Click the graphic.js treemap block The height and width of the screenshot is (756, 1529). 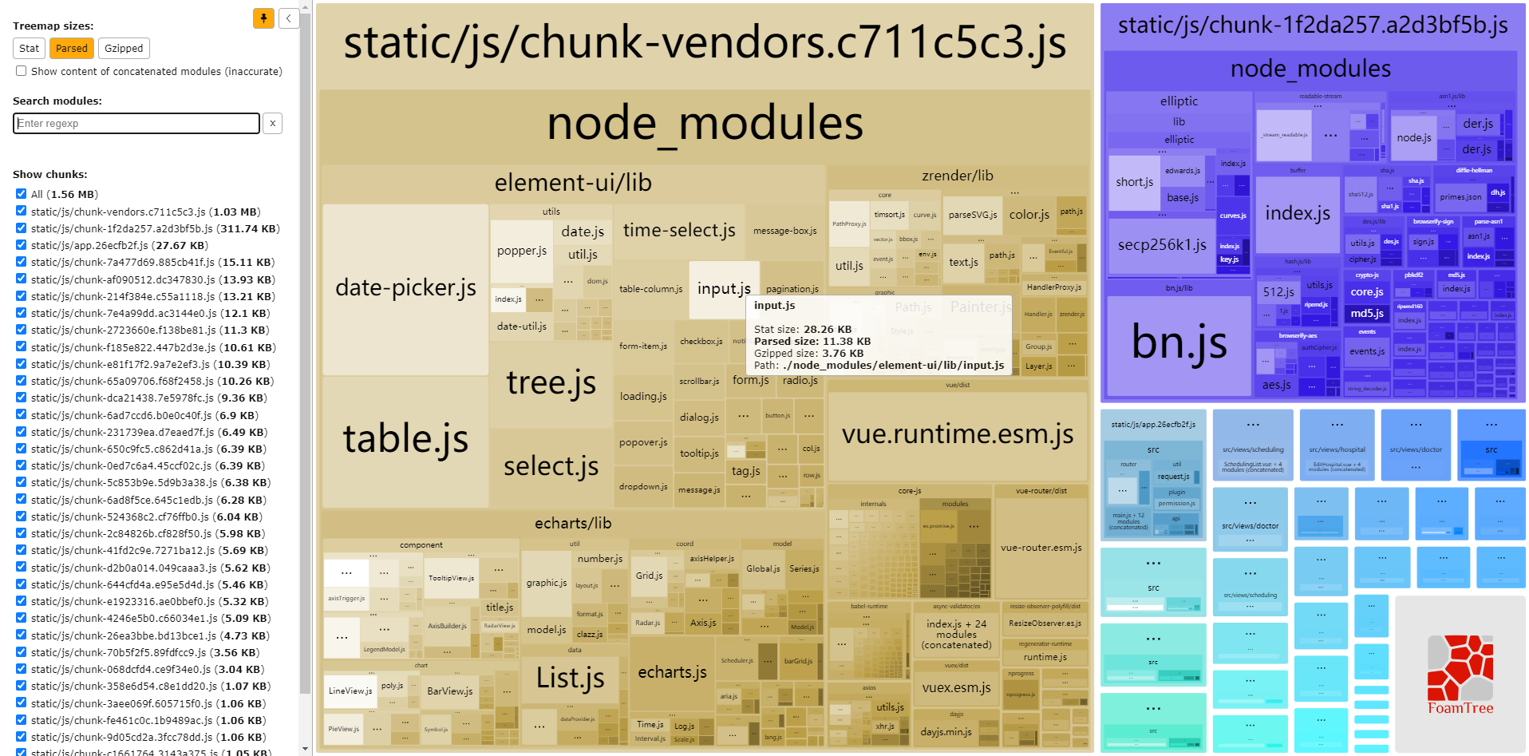pyautogui.click(x=547, y=584)
